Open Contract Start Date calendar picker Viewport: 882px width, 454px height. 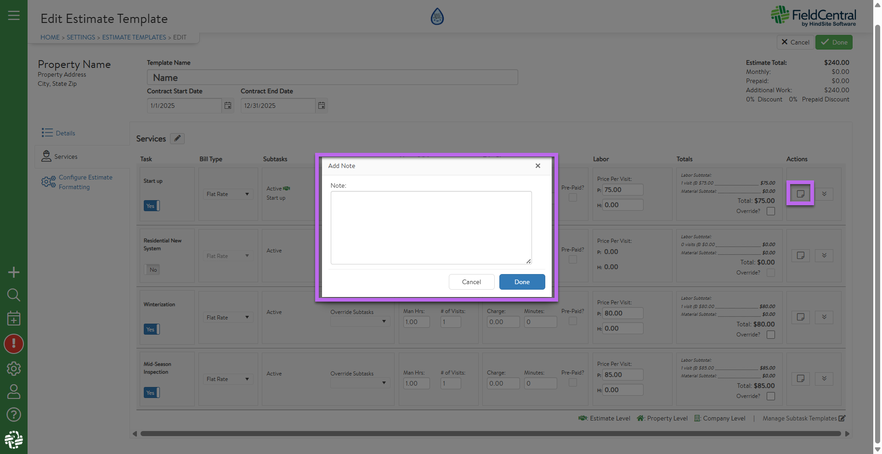228,106
